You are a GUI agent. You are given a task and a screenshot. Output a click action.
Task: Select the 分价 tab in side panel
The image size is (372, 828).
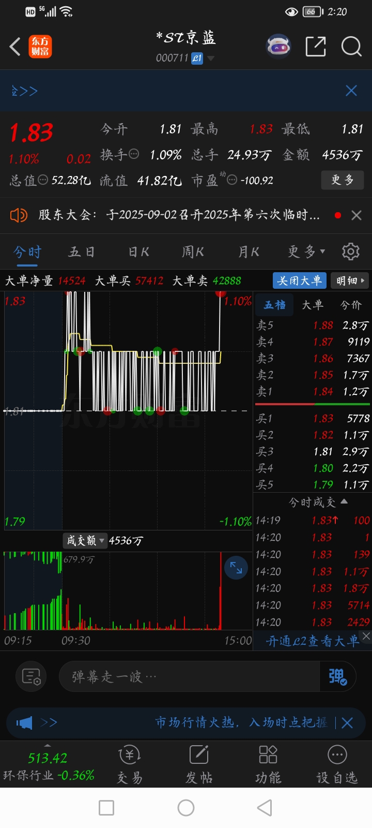(x=351, y=305)
